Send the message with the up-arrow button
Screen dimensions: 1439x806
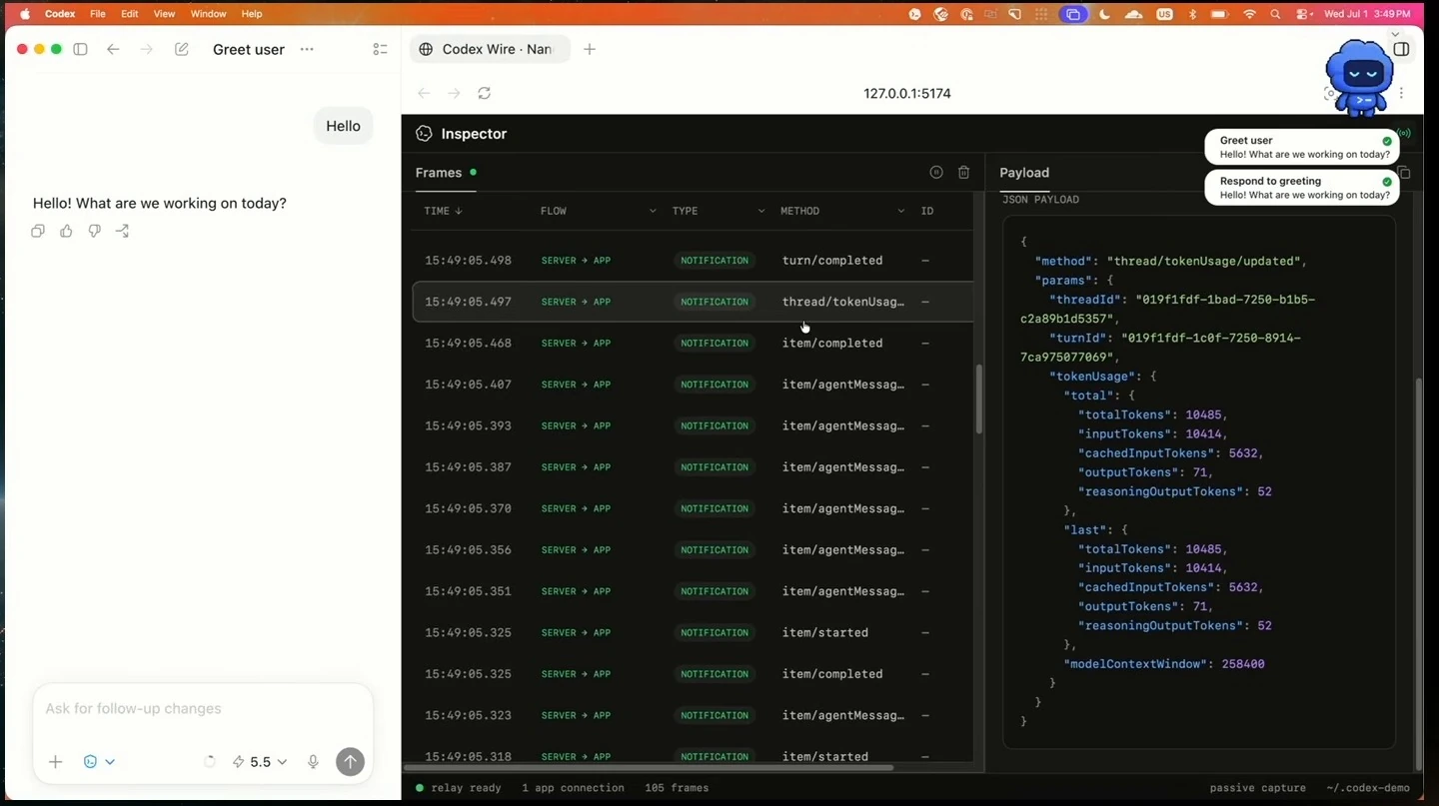click(350, 762)
